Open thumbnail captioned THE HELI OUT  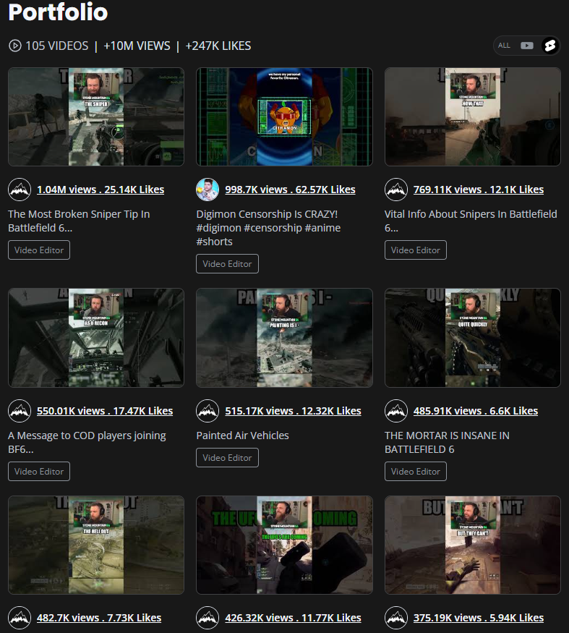click(96, 545)
